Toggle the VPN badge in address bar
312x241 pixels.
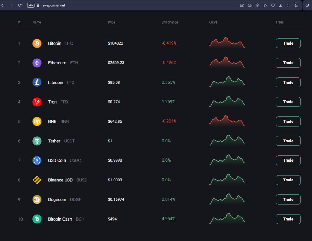coord(31,5)
